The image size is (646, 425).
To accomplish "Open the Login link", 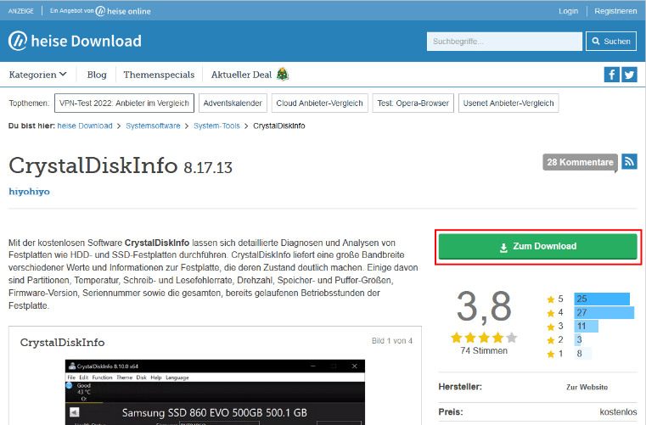I will pos(568,11).
